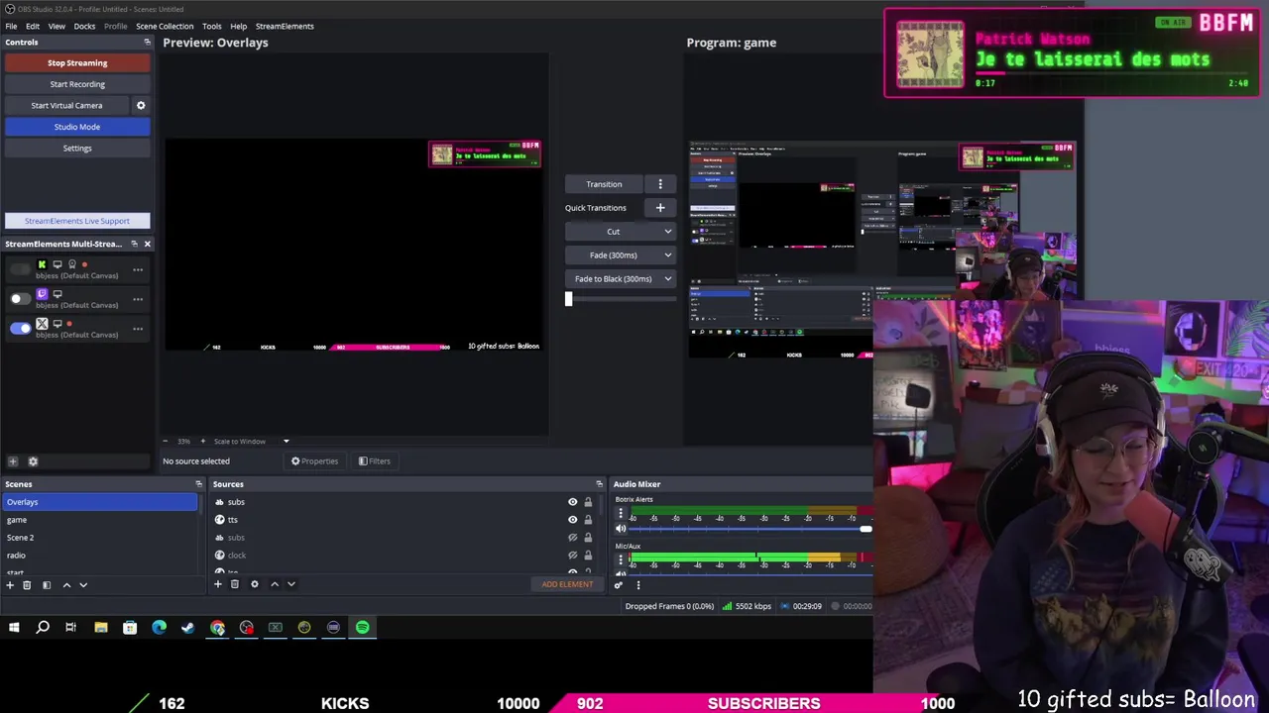
Task: Open the Edit menu
Action: point(33,26)
